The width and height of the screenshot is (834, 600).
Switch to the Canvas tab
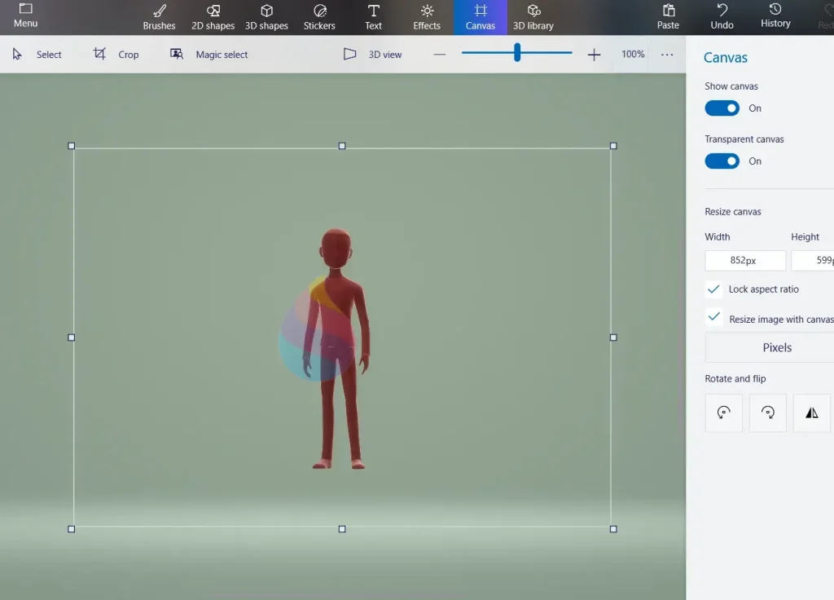(481, 16)
